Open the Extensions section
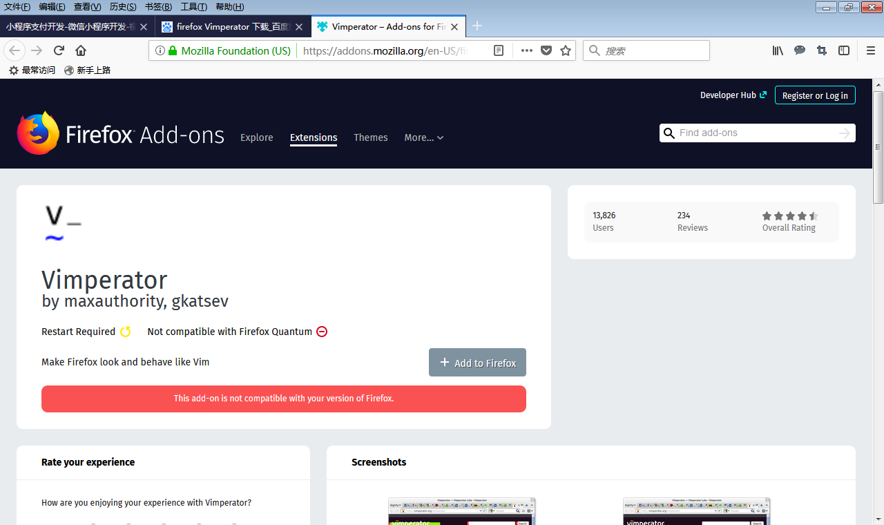The width and height of the screenshot is (884, 525). (x=314, y=137)
